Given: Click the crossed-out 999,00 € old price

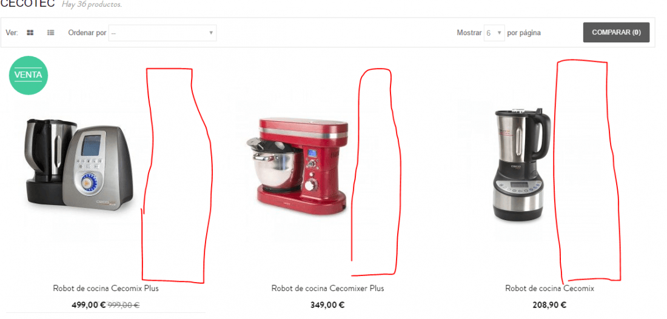Looking at the screenshot, I should click(124, 305).
